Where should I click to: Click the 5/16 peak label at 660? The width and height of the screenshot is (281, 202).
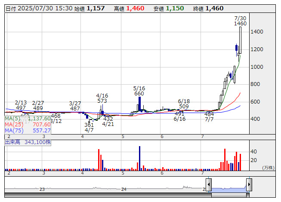pos(139,91)
